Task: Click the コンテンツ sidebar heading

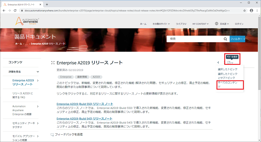Action: 15,62
